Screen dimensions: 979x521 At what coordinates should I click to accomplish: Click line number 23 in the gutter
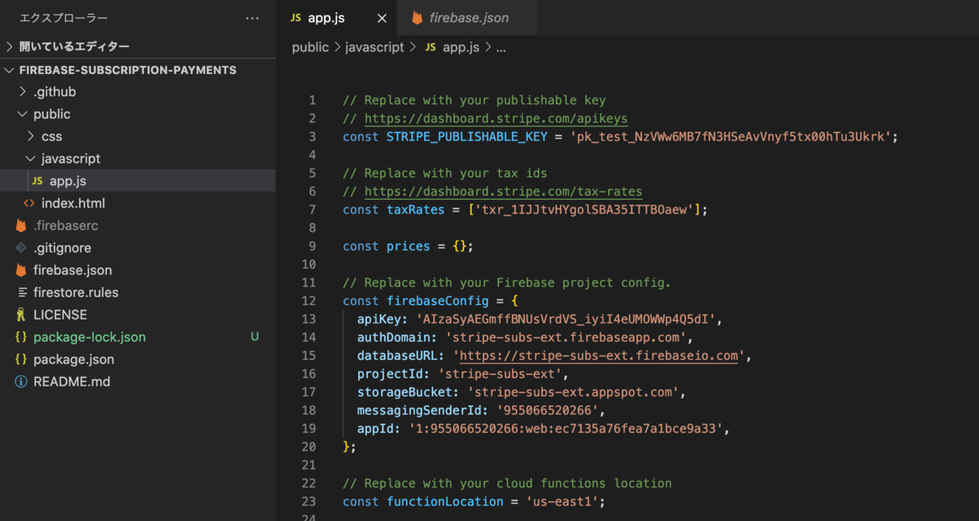click(x=308, y=501)
